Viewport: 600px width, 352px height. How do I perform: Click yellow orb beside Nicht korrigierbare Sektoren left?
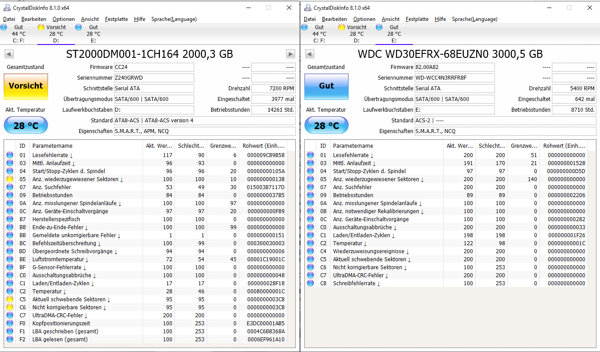(10, 307)
